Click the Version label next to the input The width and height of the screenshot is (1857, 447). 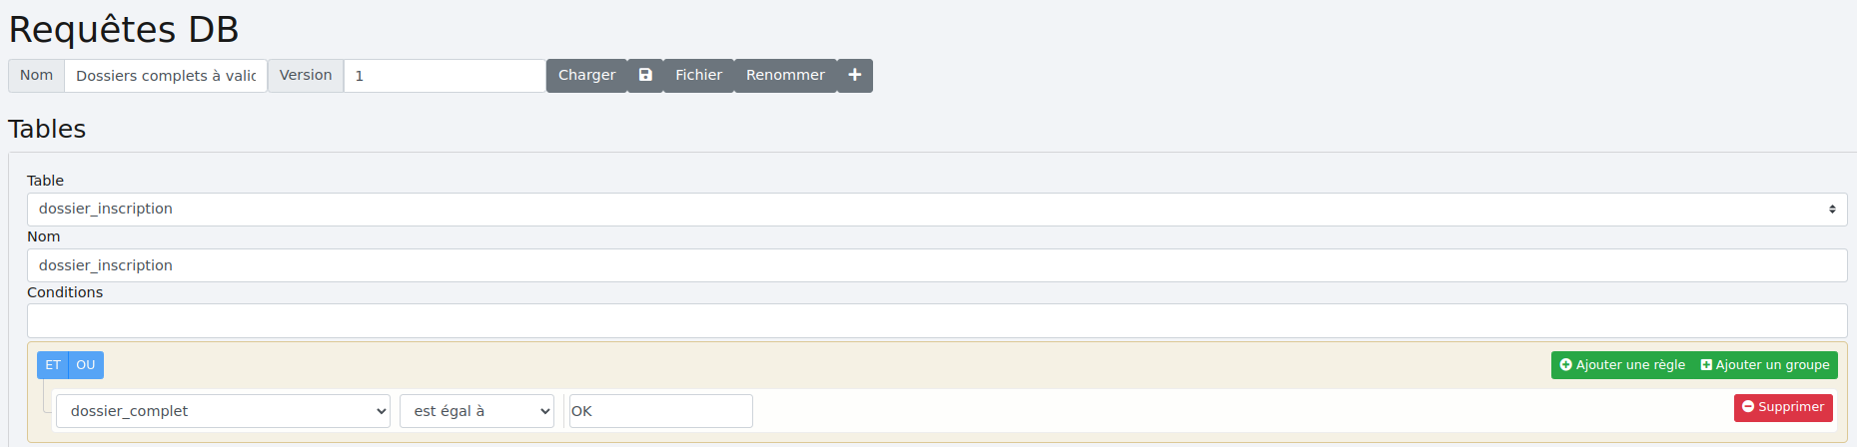[x=306, y=76]
